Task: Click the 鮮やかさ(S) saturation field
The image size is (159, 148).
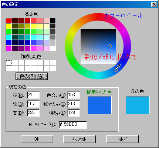Action: point(74,104)
